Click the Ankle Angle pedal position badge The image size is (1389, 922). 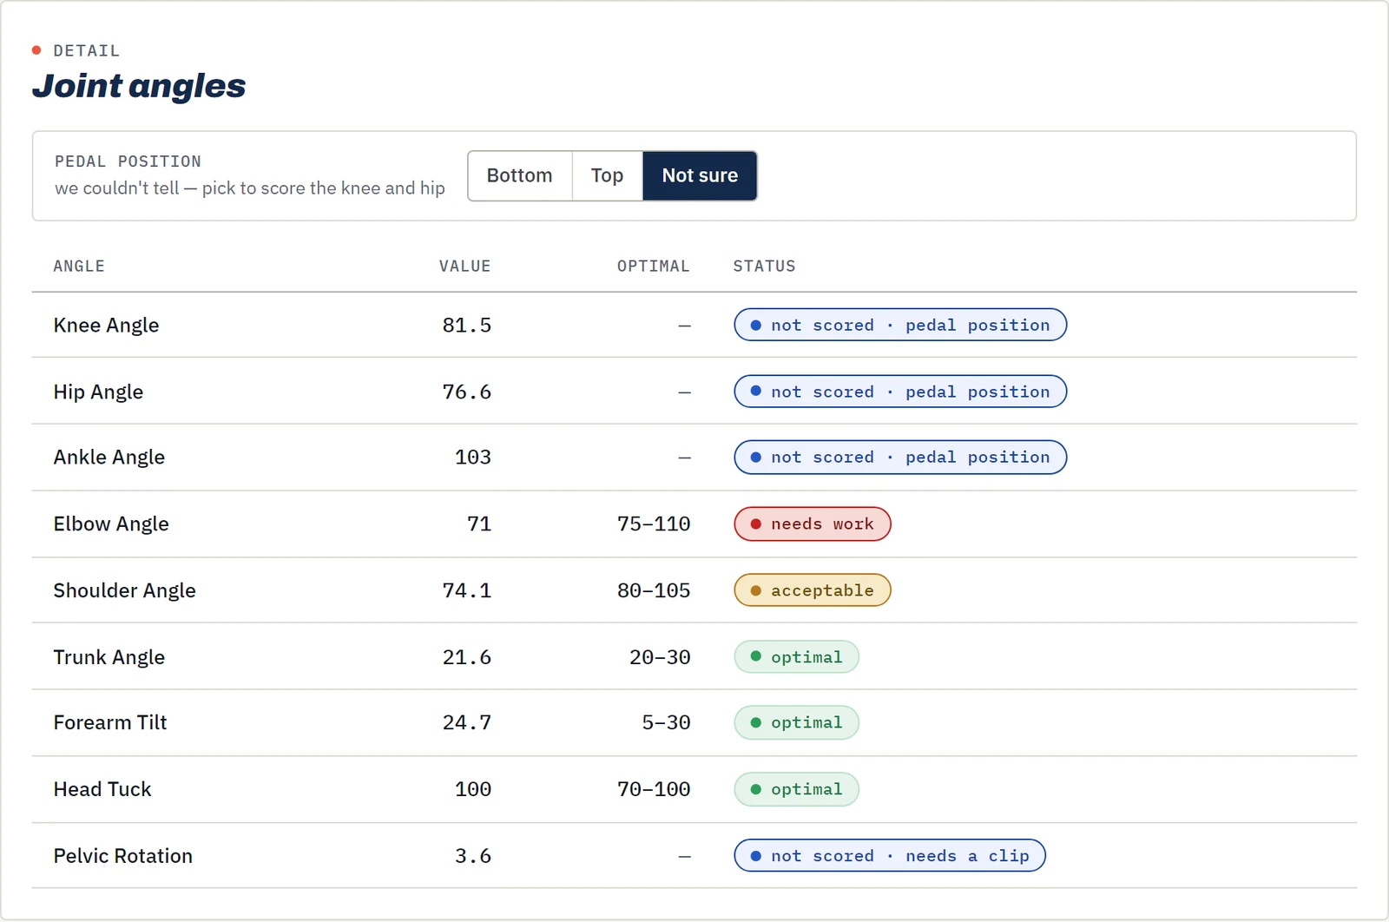tap(900, 458)
